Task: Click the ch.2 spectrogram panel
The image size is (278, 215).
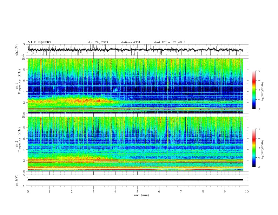Action: [x=135, y=144]
